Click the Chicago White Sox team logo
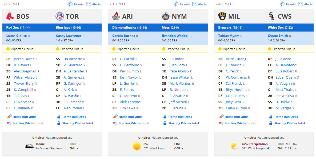 pos(272,16)
